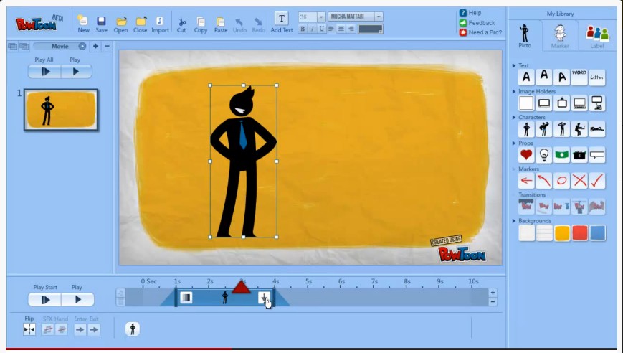Add the red arrow marker
The height and width of the screenshot is (353, 623).
pos(526,180)
